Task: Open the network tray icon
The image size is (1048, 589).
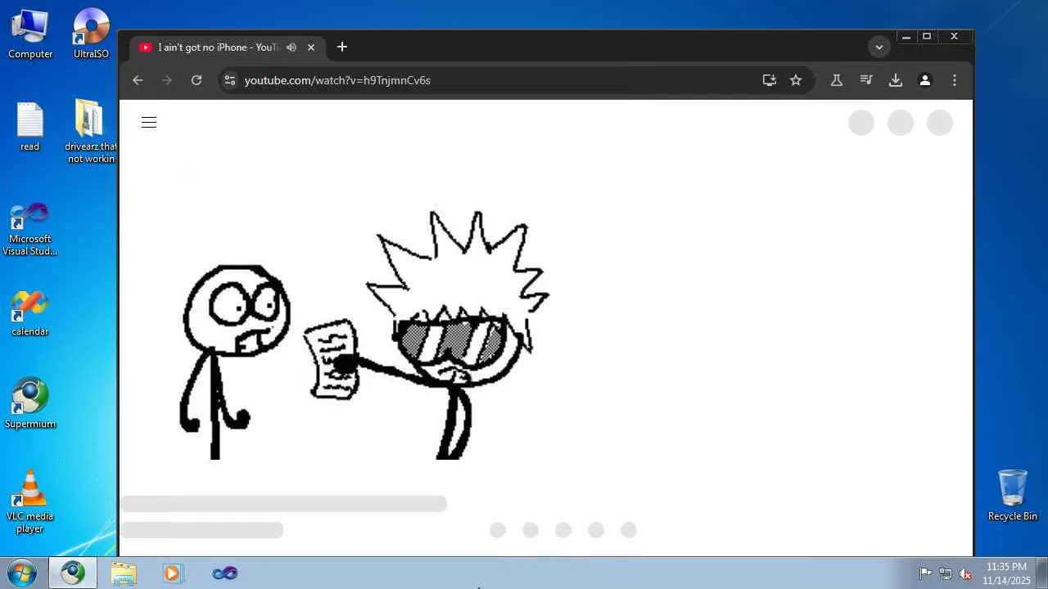Action: pos(946,573)
